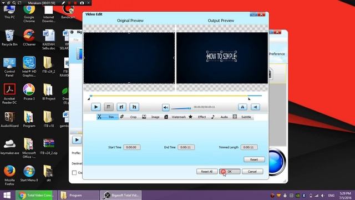Switch to the Effect tab

197,117
